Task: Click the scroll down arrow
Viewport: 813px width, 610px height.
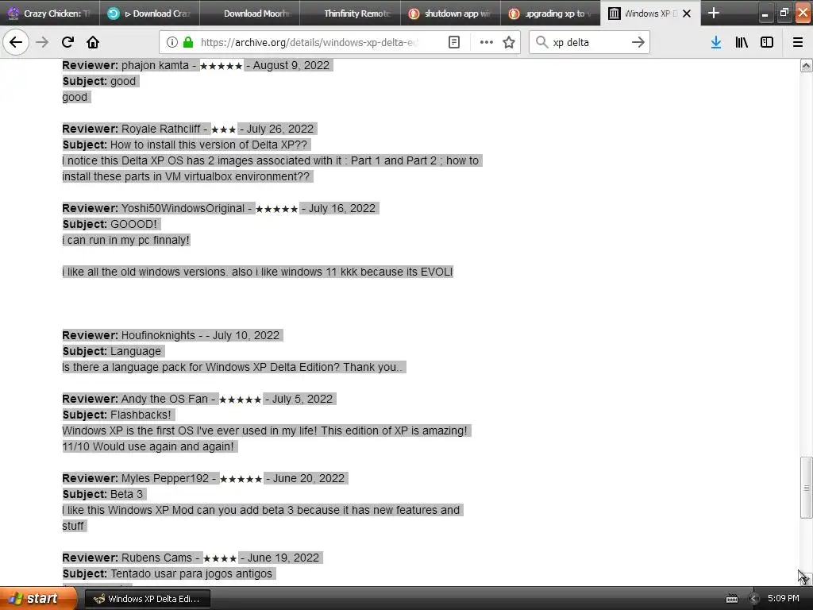Action: pyautogui.click(x=806, y=579)
